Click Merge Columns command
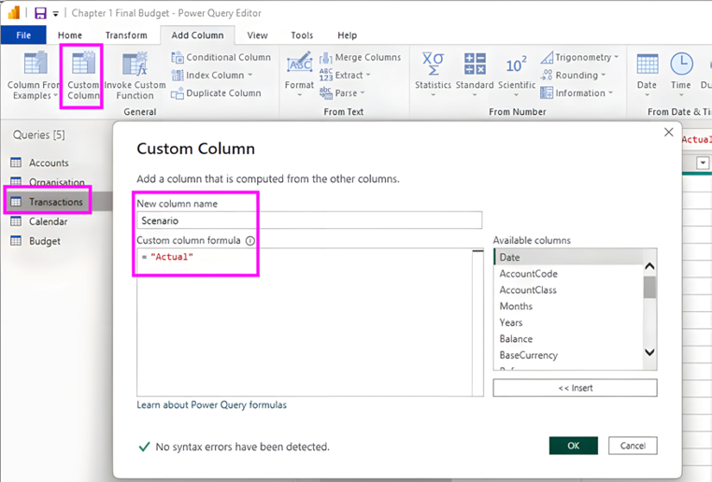712x482 pixels. [360, 57]
